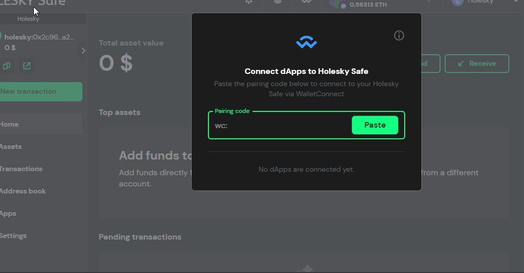The height and width of the screenshot is (273, 524).
Task: Expand the Safe accounts sidebar chevron
Action: click(x=83, y=51)
